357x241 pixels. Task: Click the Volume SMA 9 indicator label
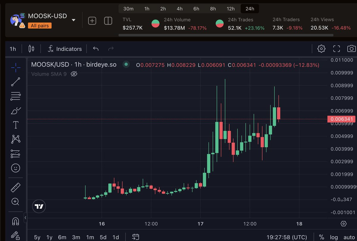[x=49, y=74]
